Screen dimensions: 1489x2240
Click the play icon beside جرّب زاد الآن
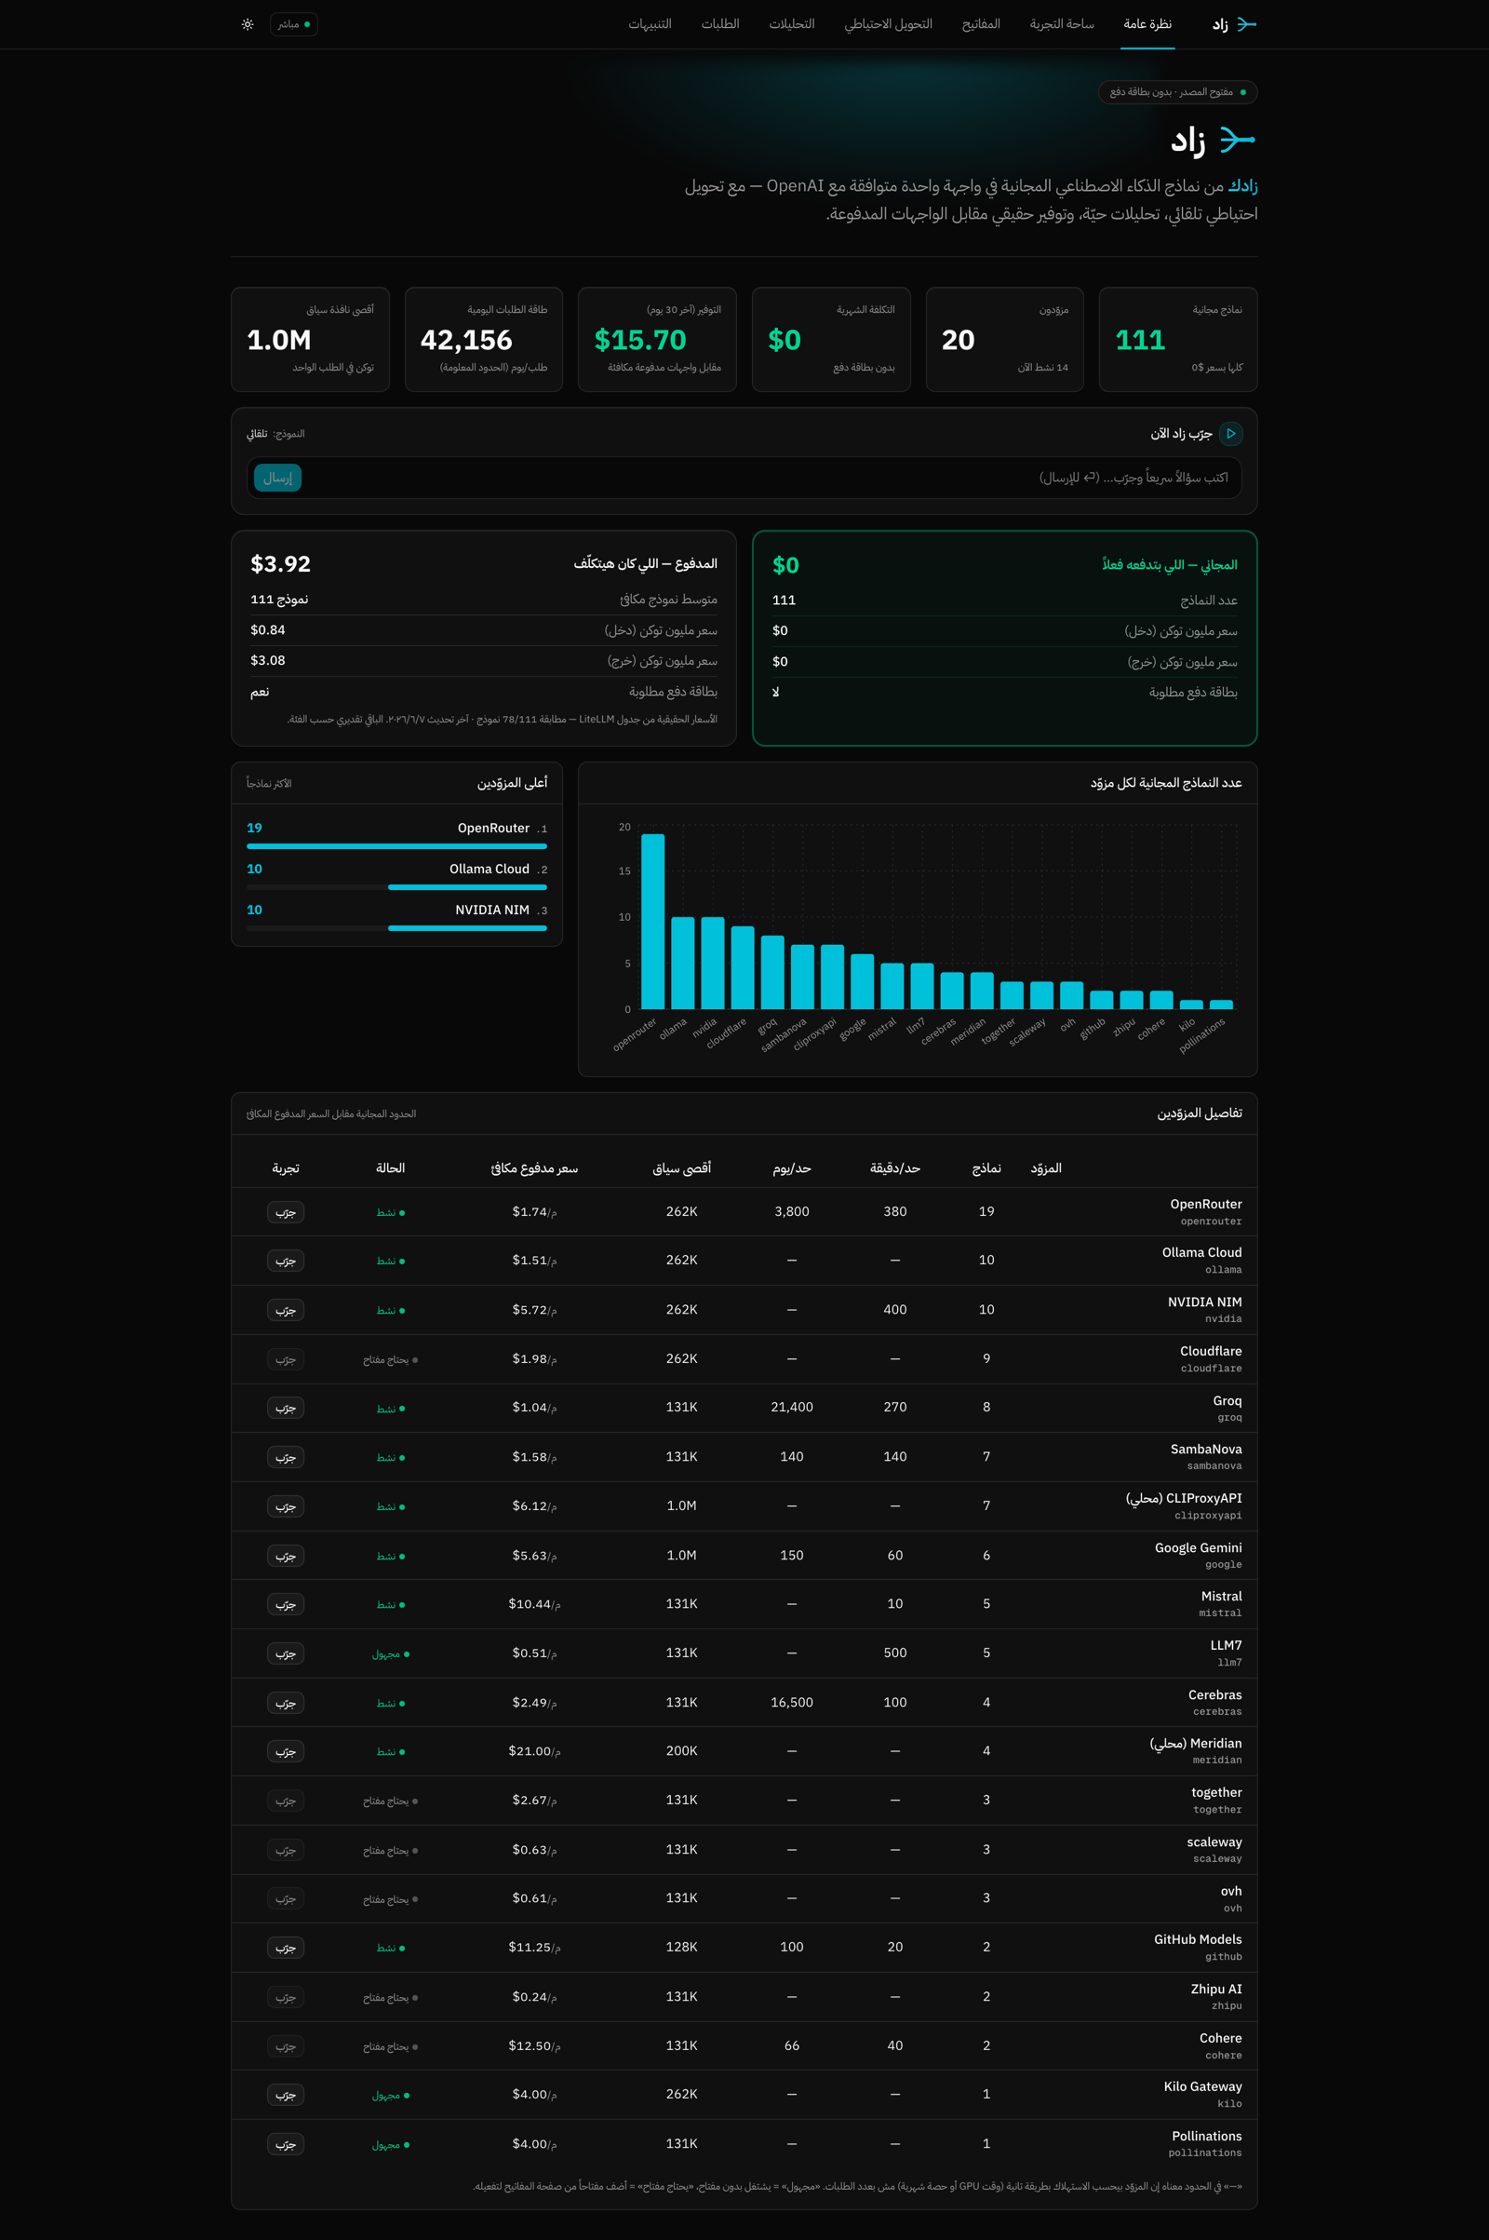1230,433
